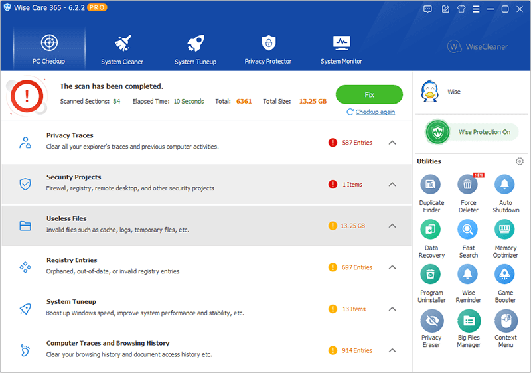Click the feedback message icon in title bar
The height and width of the screenshot is (373, 531).
pos(427,9)
